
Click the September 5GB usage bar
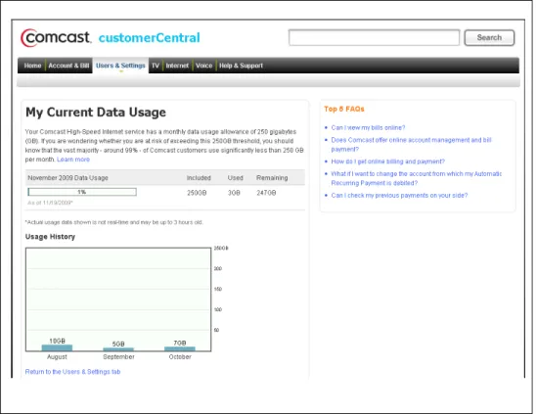click(118, 349)
